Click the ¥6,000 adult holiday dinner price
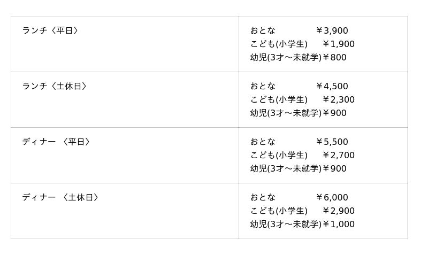428x255 pixels. [332, 198]
